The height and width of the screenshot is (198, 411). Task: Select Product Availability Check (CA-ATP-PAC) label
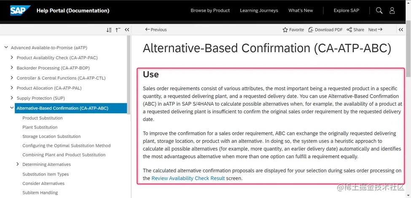tap(57, 58)
